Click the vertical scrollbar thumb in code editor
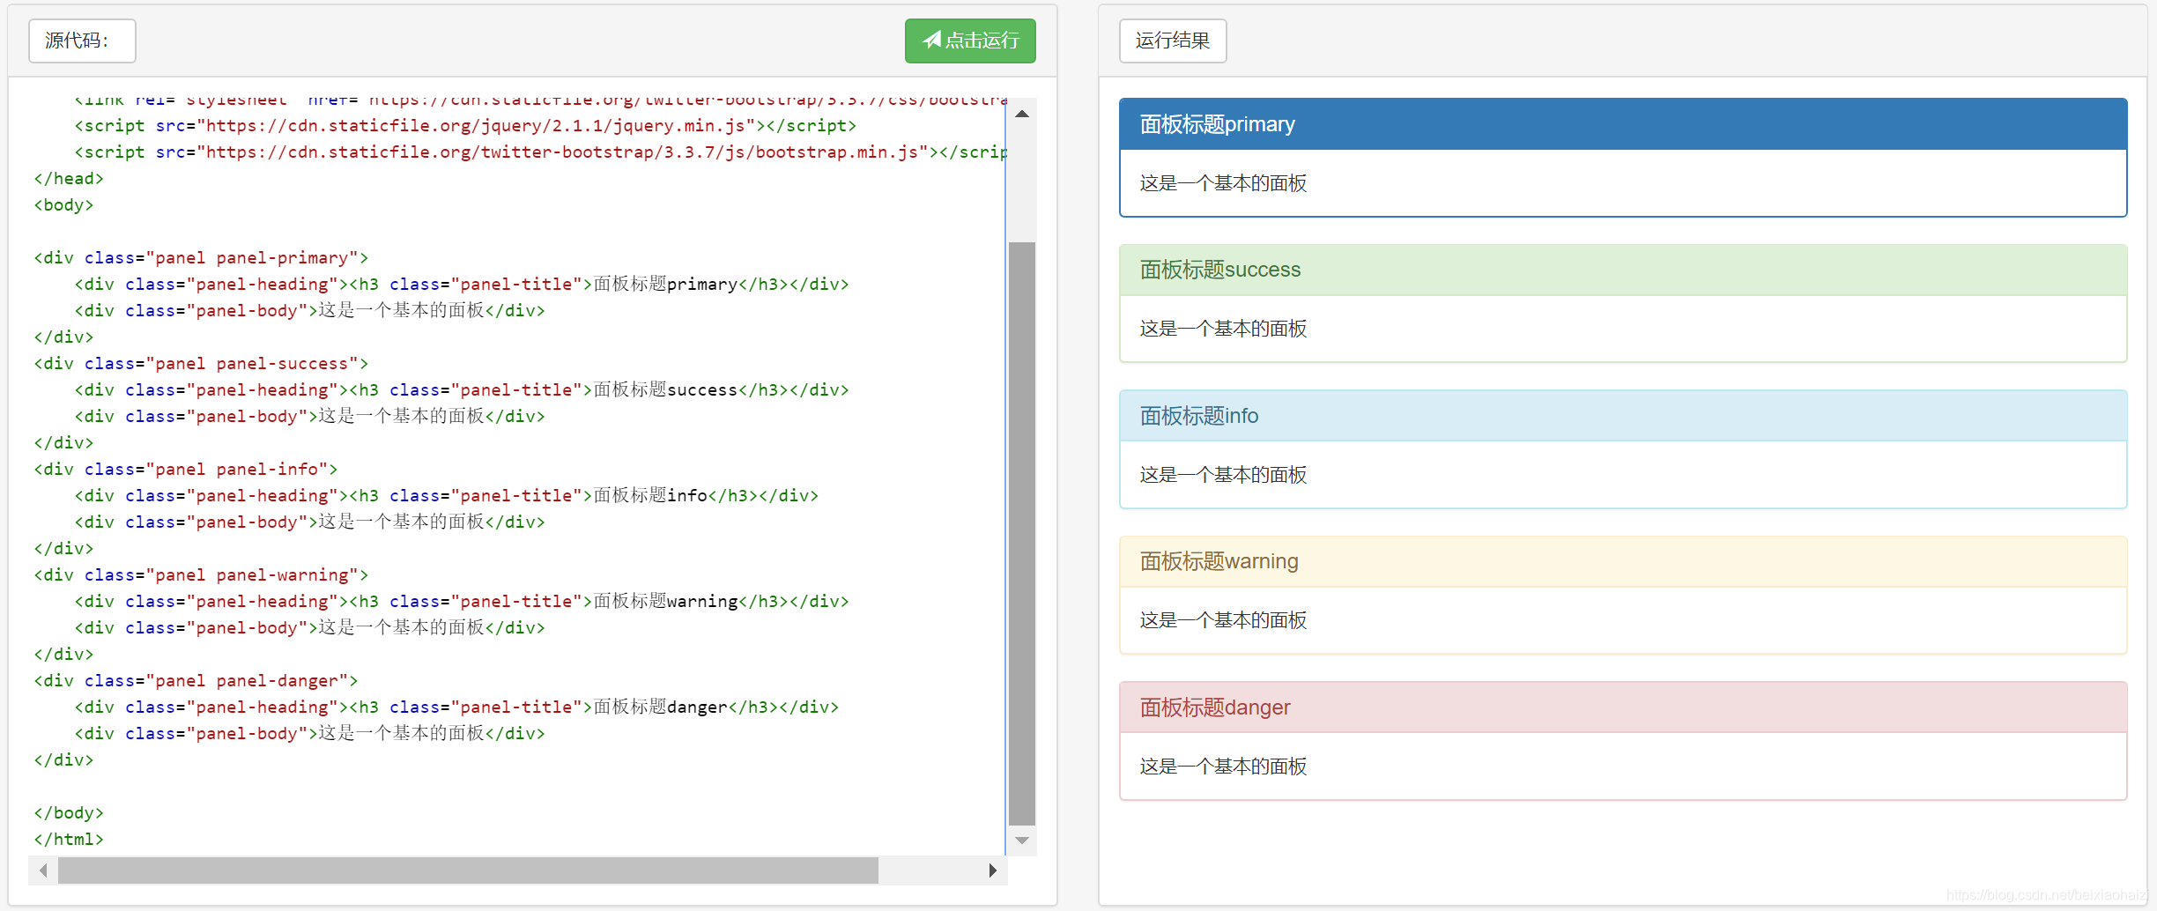Screen dimensions: 2157x911 pos(1022,533)
